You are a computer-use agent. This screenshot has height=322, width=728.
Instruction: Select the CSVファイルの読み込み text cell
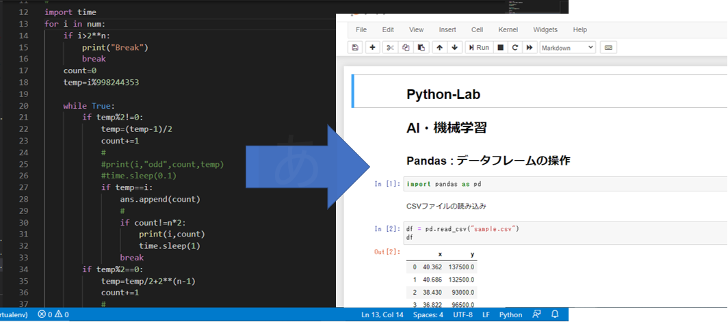(x=445, y=206)
